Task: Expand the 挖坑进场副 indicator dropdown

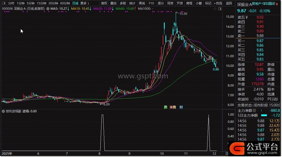Action: (x=3, y=111)
